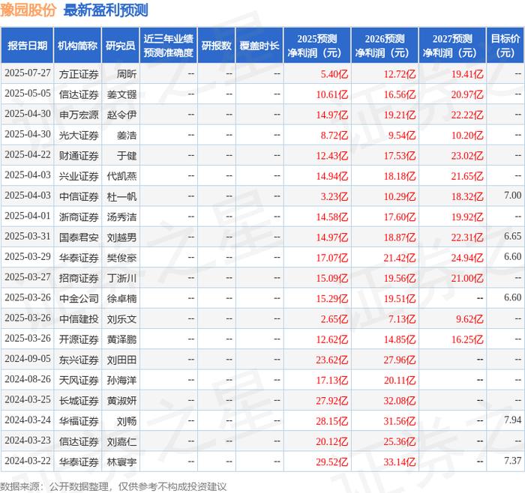Click 25.36亿 in 刘嘉仁 row
Screen dimensions: 525x493
point(400,441)
